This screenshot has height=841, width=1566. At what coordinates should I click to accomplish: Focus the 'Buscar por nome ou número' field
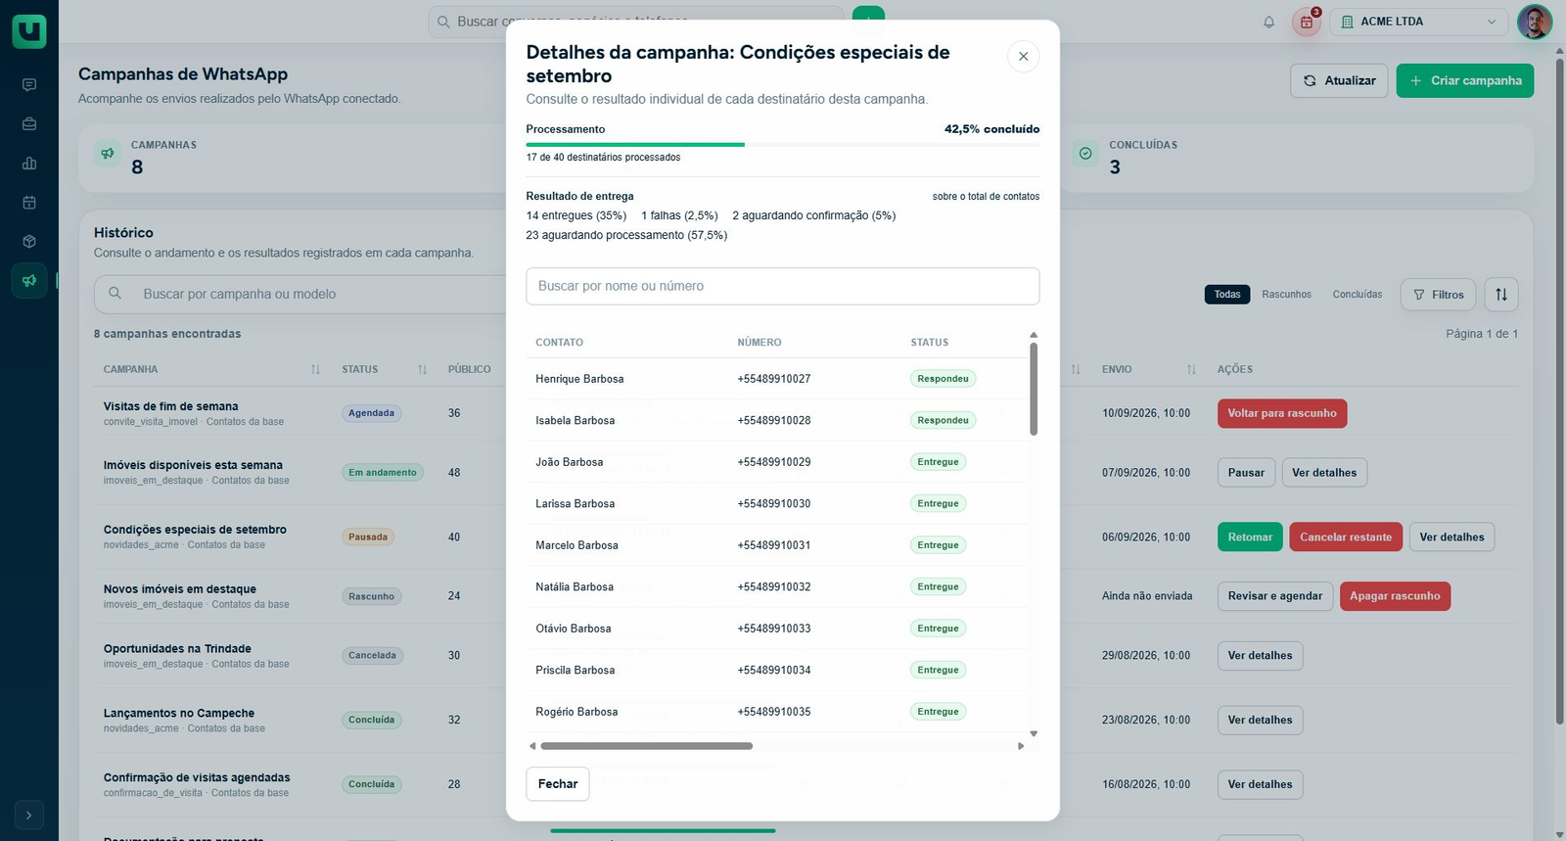click(x=783, y=286)
